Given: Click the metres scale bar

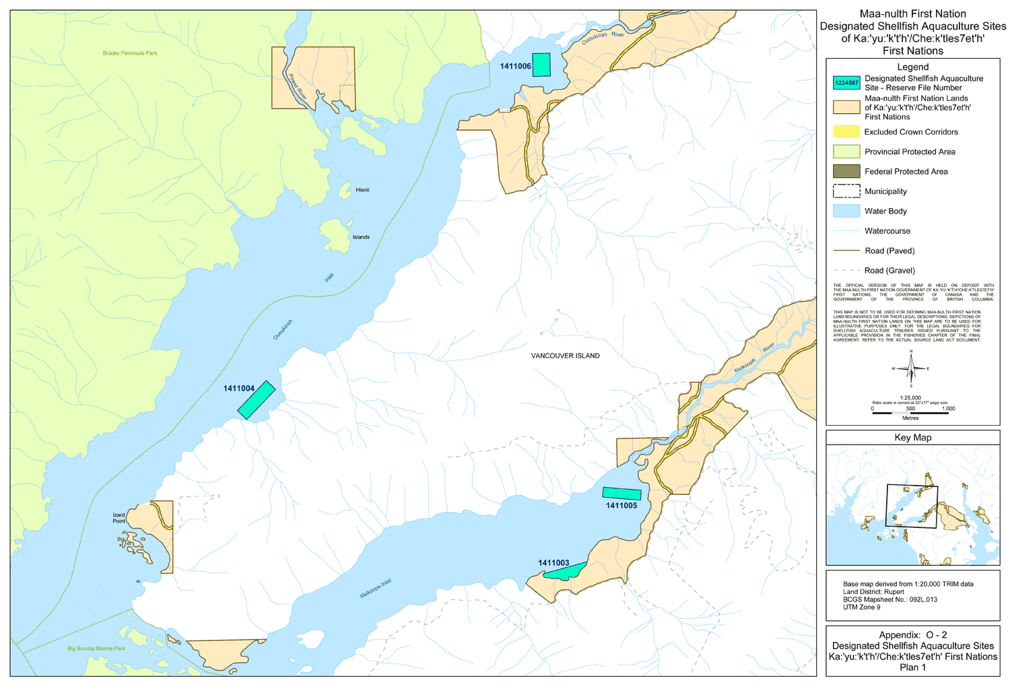Looking at the screenshot, I should point(910,413).
